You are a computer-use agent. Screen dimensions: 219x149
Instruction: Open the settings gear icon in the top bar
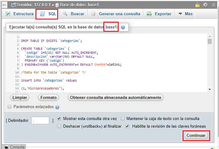[205, 5]
